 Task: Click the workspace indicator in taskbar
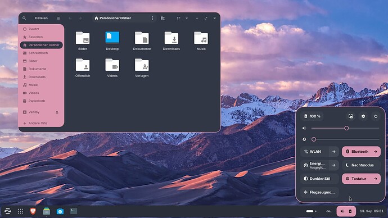(312, 211)
